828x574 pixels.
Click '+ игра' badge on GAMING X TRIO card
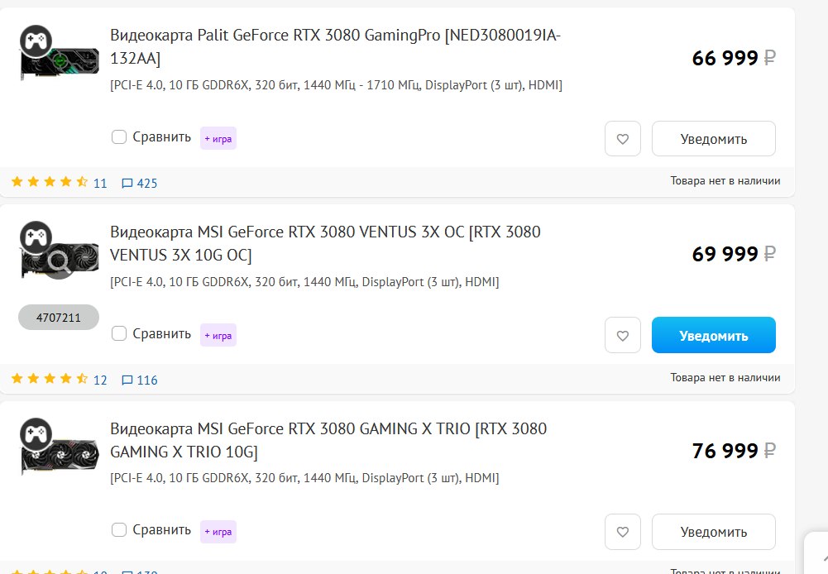tap(218, 532)
